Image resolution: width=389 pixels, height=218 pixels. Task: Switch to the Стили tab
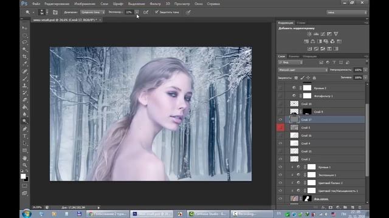tap(301, 23)
